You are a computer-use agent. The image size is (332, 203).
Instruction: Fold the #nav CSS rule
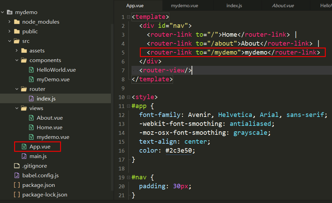[x=128, y=177]
